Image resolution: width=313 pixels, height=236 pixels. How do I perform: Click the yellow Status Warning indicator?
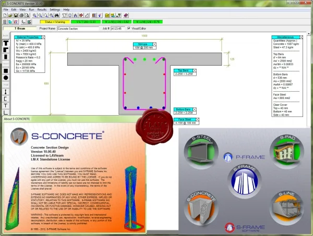tap(55, 22)
